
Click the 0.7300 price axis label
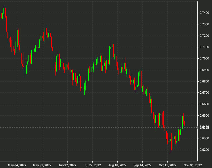tap(204, 24)
